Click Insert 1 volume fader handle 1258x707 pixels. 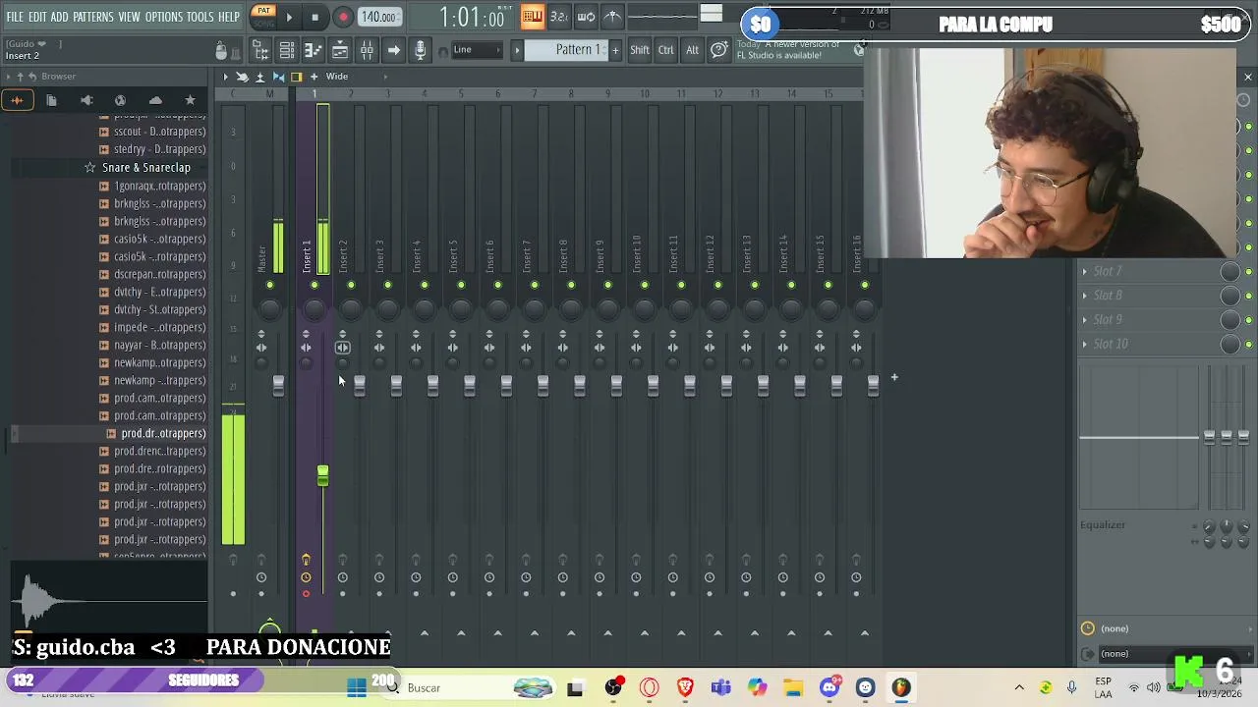322,475
